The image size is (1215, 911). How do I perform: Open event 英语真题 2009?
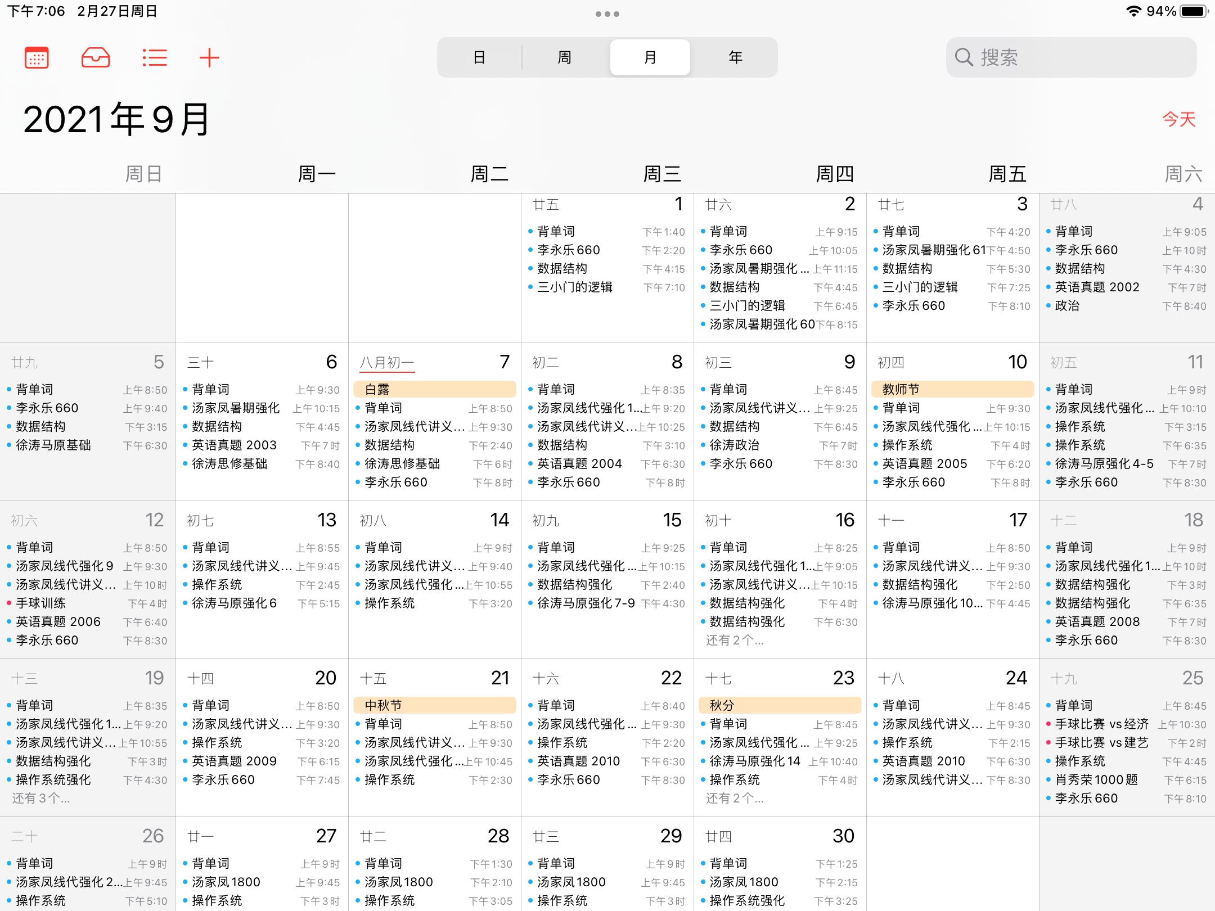point(262,761)
